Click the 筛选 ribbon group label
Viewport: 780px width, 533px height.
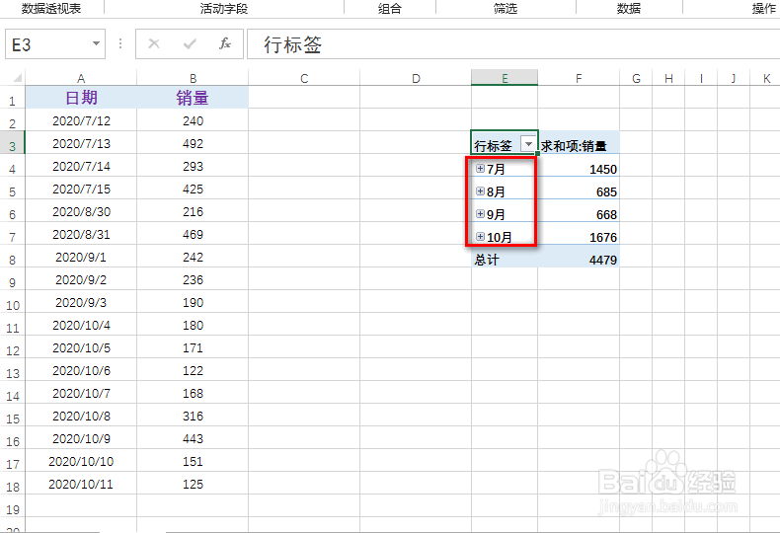[x=506, y=8]
